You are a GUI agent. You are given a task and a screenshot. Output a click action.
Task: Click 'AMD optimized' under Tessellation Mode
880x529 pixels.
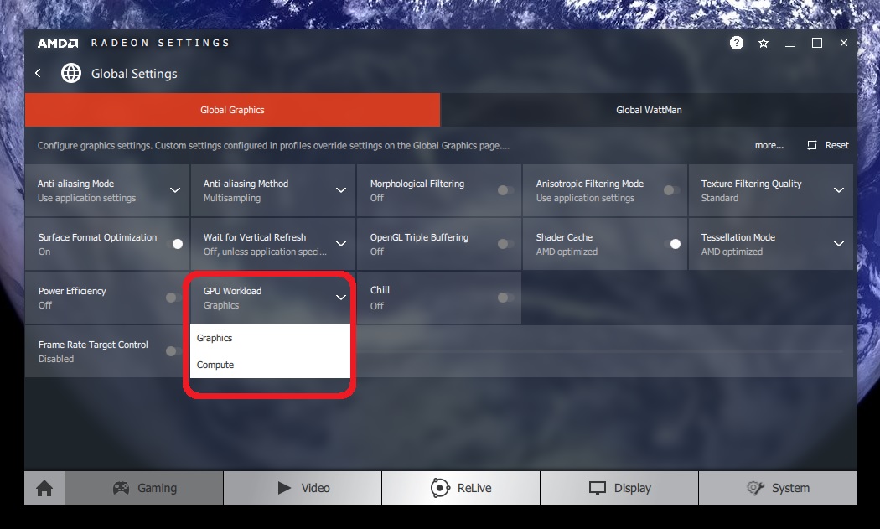pyautogui.click(x=732, y=252)
